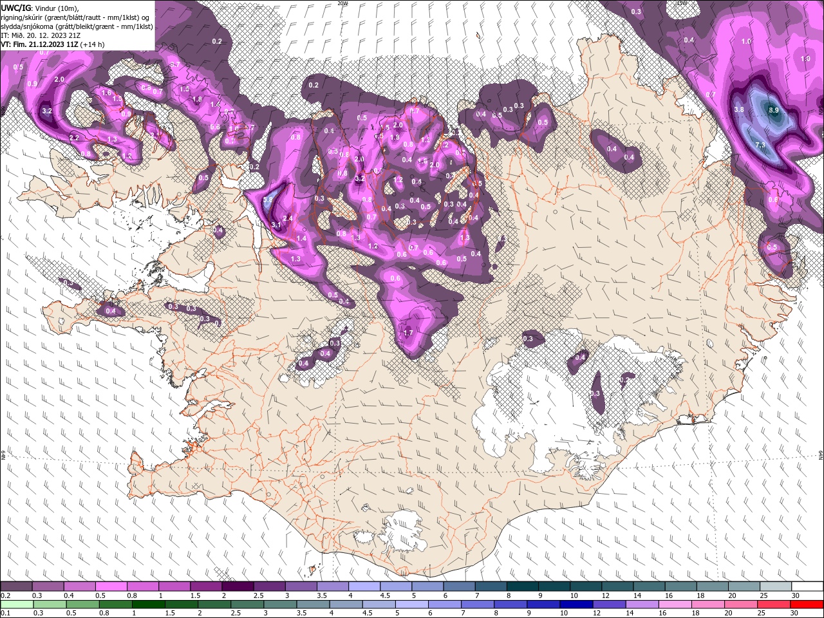Click the '7.3' value on the map
Screen dimensions: 824x618
[x=760, y=145]
